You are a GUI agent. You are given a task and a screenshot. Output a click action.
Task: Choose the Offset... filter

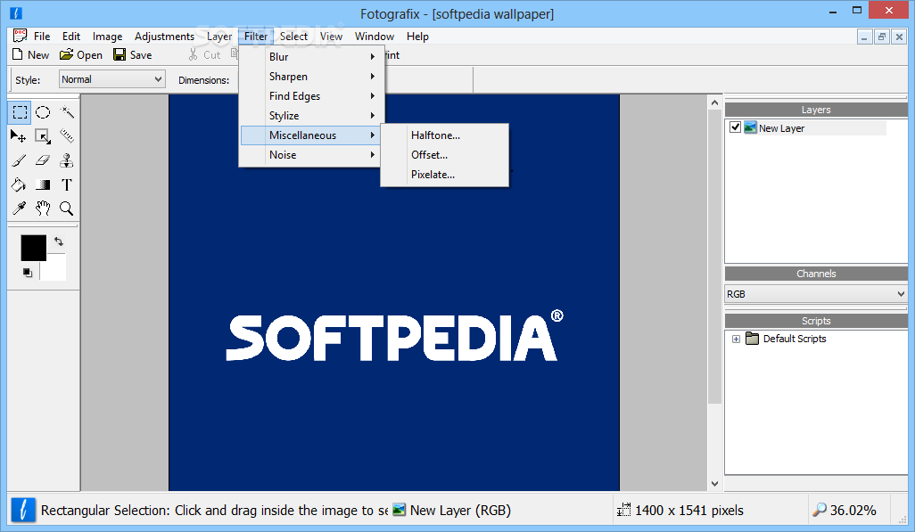click(x=445, y=154)
